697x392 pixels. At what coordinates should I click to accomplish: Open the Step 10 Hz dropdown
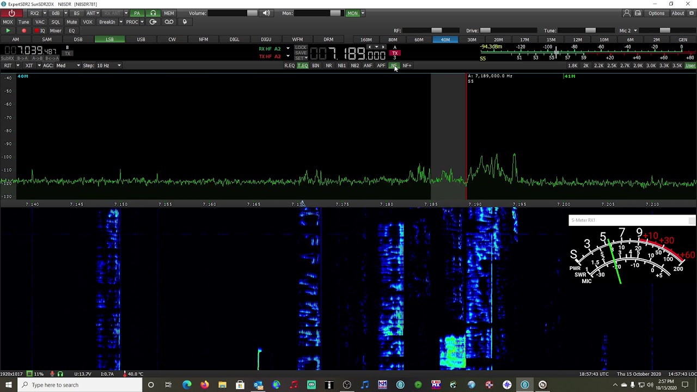click(109, 65)
